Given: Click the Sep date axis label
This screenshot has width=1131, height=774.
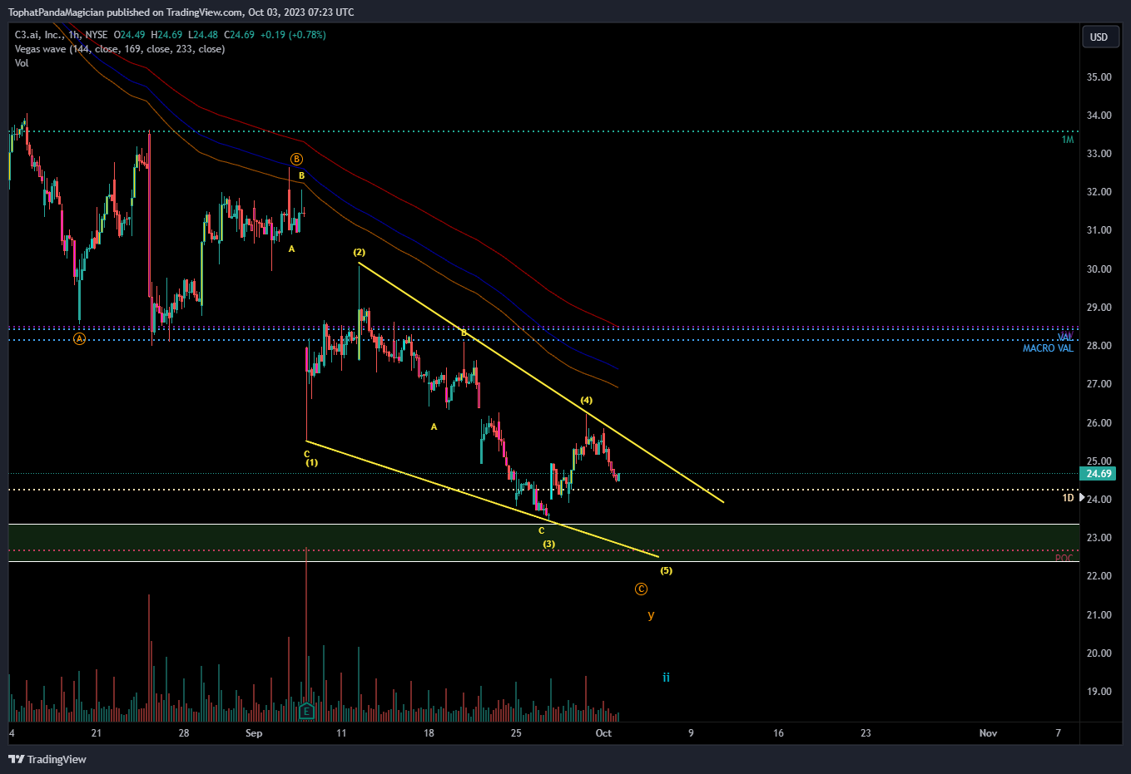Looking at the screenshot, I should [x=254, y=733].
